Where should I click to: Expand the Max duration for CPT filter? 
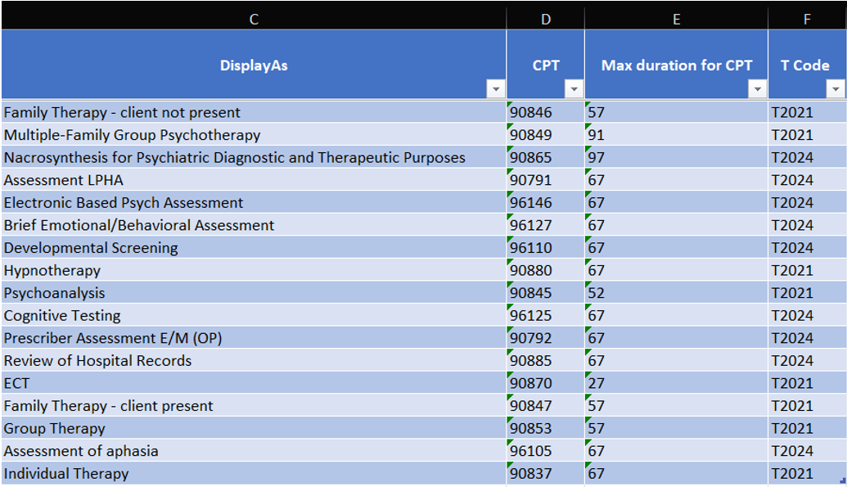(x=757, y=88)
